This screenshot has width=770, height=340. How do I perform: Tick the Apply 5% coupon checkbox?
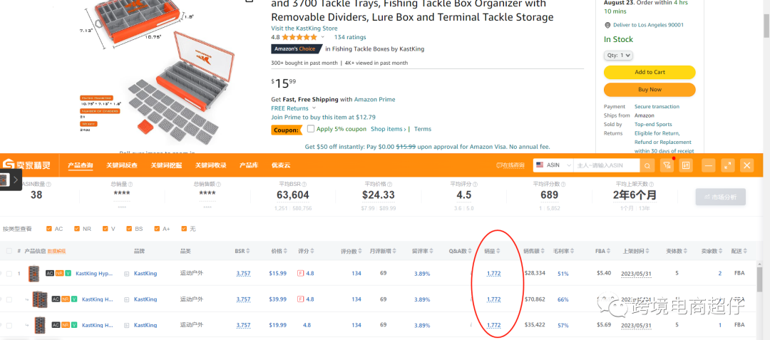[x=310, y=129]
